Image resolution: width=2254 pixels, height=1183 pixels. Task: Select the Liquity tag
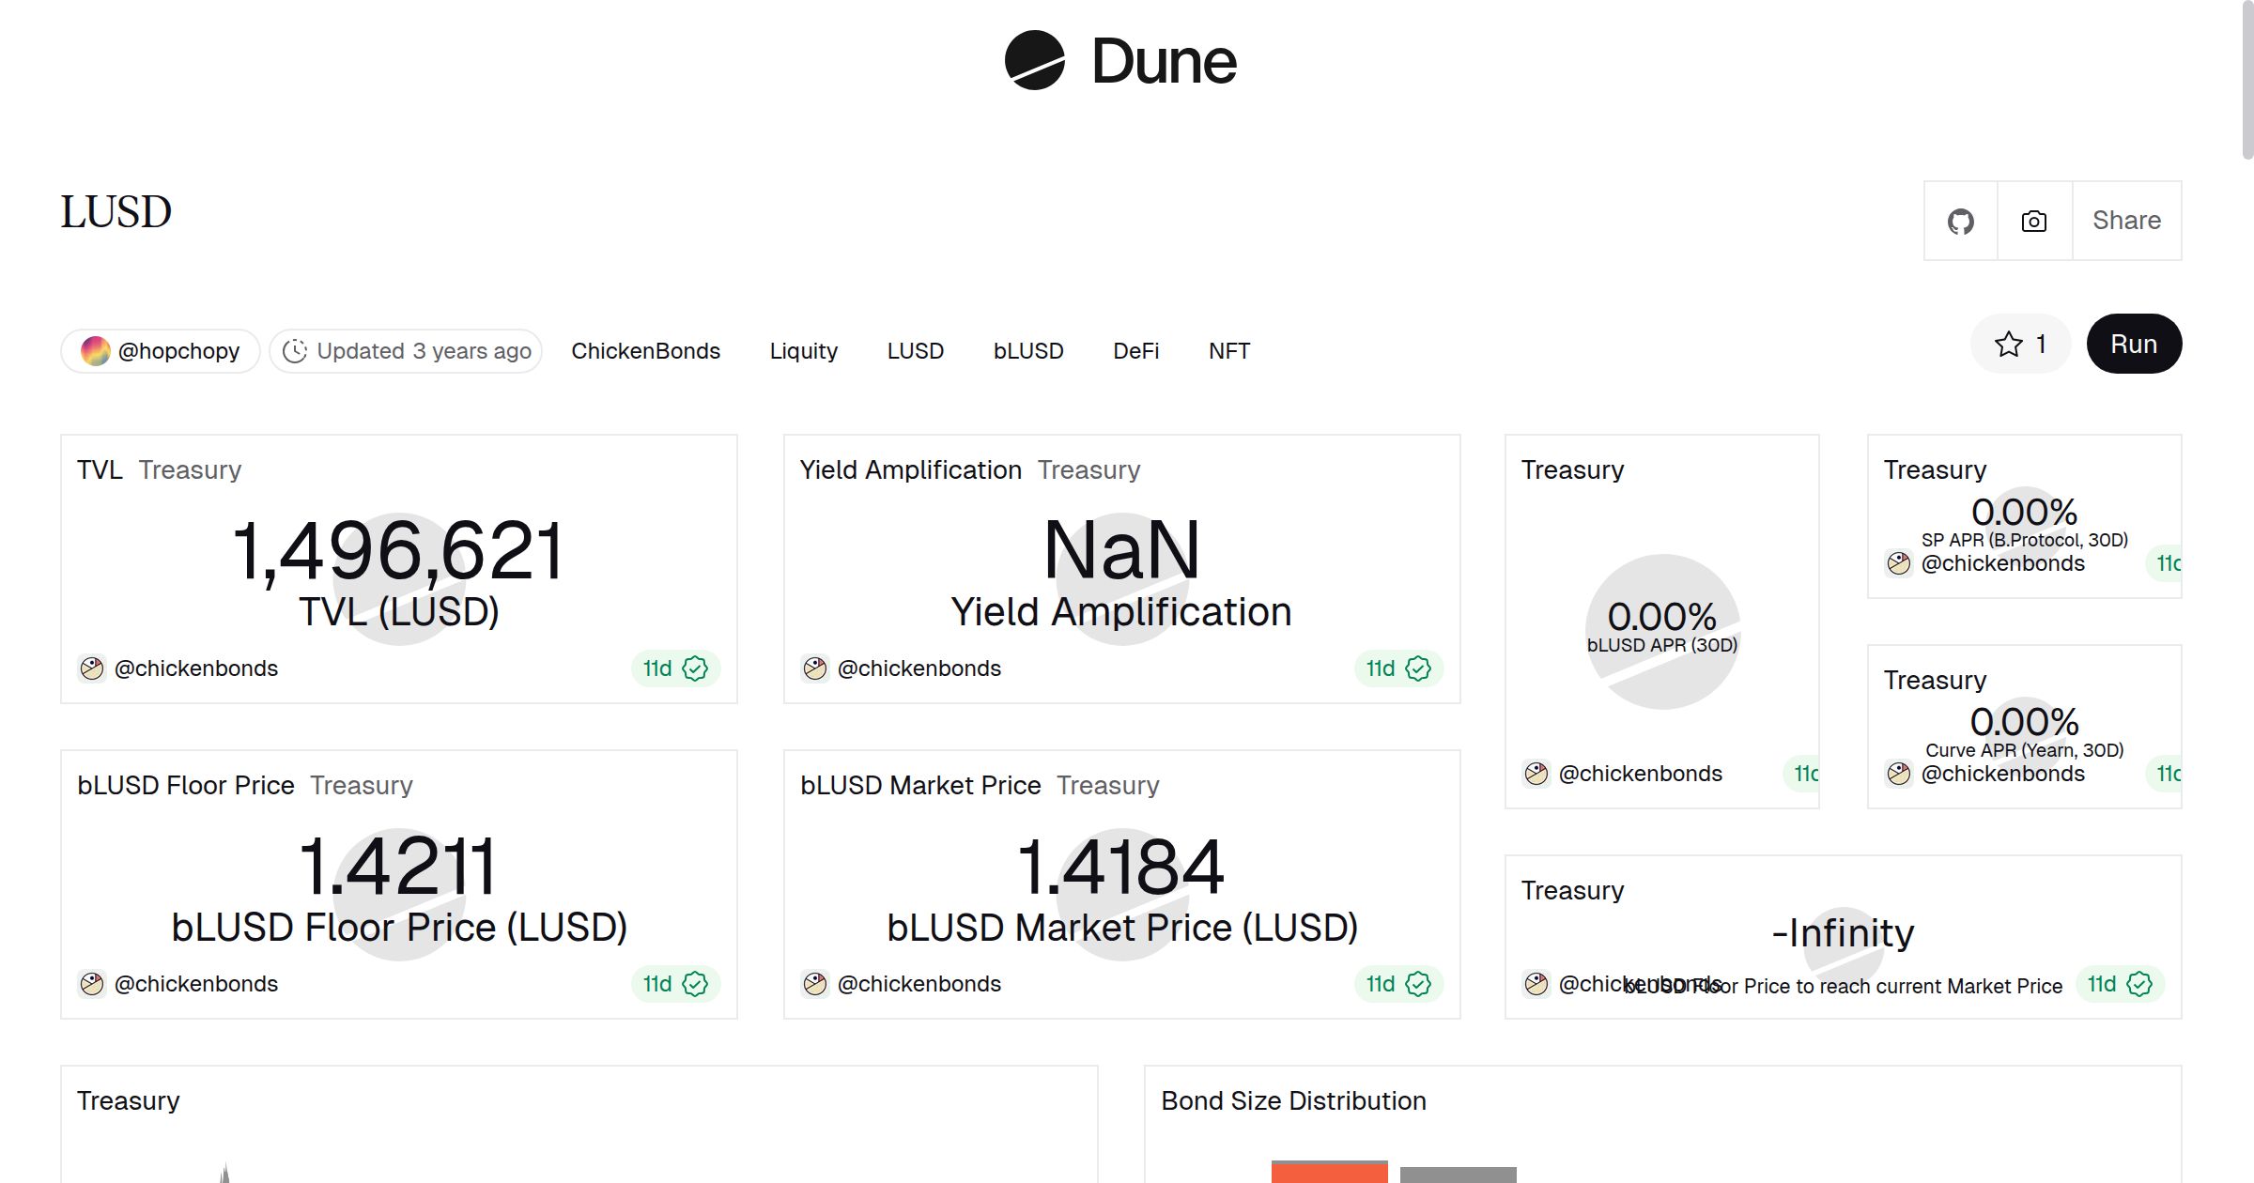point(803,351)
